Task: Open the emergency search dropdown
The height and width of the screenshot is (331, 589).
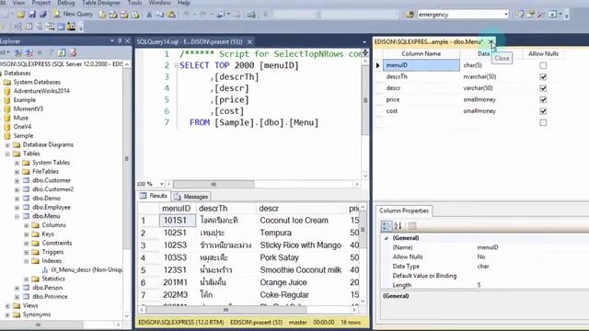Action: [x=505, y=15]
